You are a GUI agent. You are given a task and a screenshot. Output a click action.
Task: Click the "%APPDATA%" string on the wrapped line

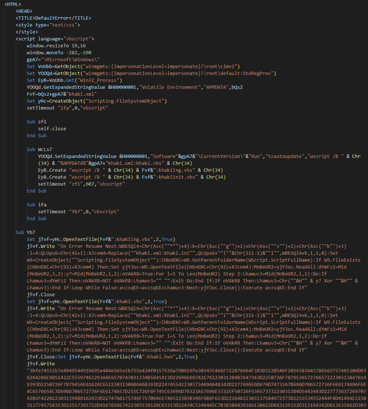coord(73,163)
